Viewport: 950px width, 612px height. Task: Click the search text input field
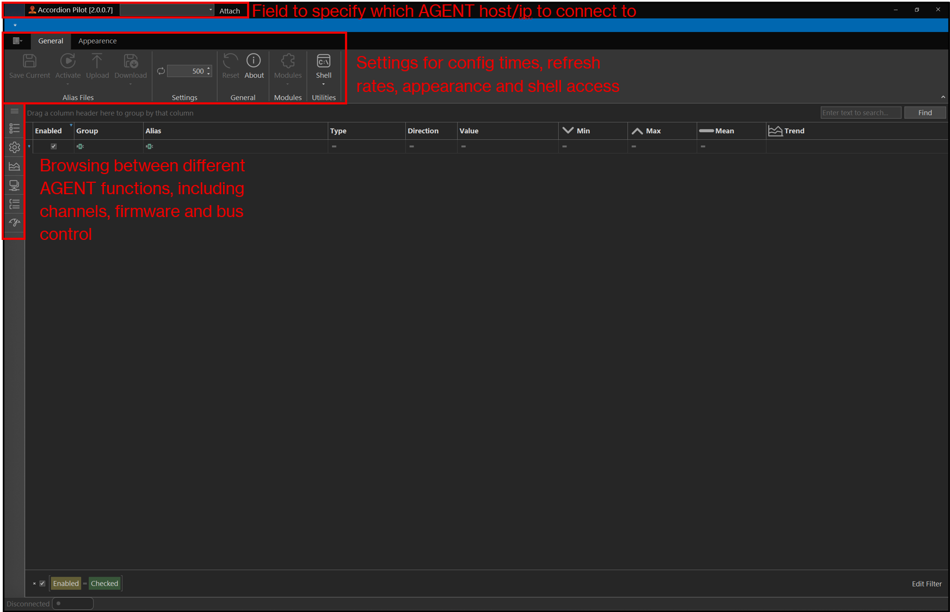(860, 113)
